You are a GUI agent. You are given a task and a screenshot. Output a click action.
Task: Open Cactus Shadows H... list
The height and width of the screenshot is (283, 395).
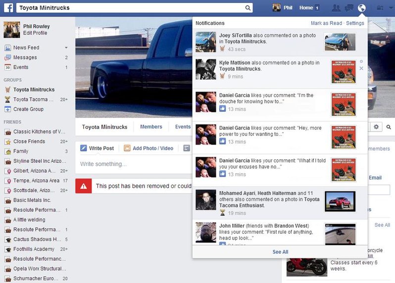point(37,239)
